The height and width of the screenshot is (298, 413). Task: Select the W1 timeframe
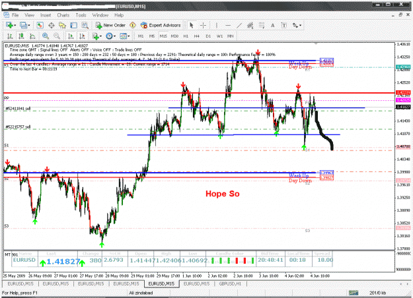click(x=219, y=36)
